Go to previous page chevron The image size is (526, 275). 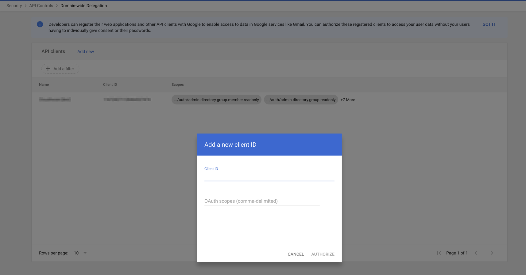pyautogui.click(x=476, y=253)
